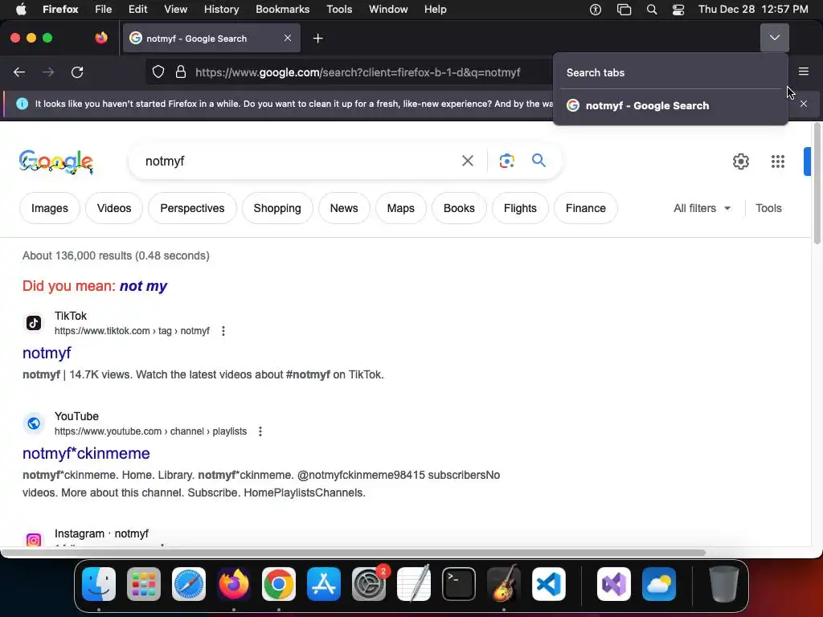The height and width of the screenshot is (617, 823).
Task: Open Launchpad from the Dock
Action: click(144, 584)
